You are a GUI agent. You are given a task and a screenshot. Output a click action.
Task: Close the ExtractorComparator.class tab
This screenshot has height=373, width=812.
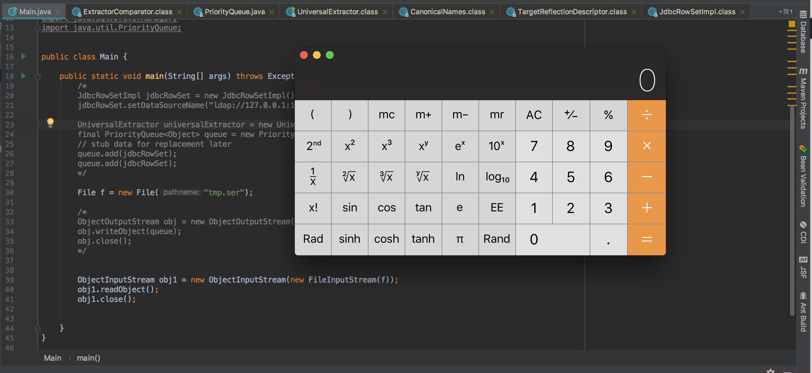coord(179,12)
